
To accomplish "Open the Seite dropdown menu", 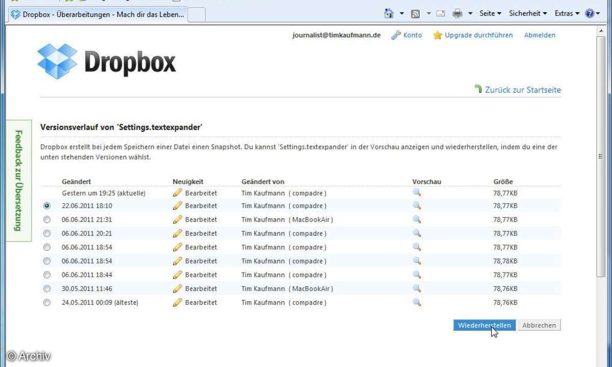I will coord(490,14).
